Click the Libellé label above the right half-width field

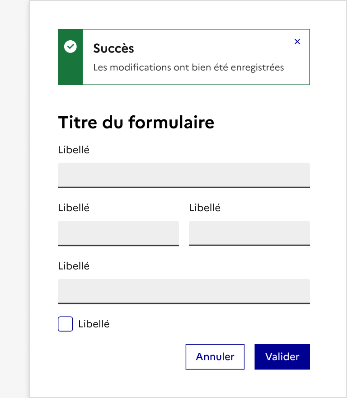[x=205, y=208]
